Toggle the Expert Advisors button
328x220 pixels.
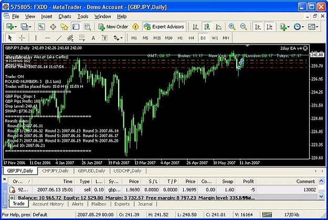point(164,27)
